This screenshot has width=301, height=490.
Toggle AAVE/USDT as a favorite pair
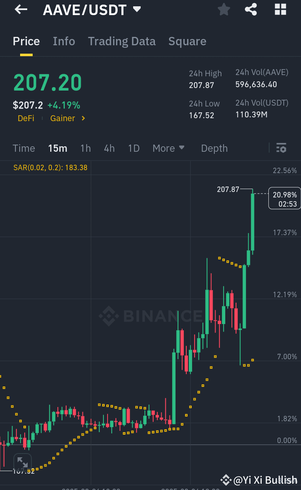224,9
